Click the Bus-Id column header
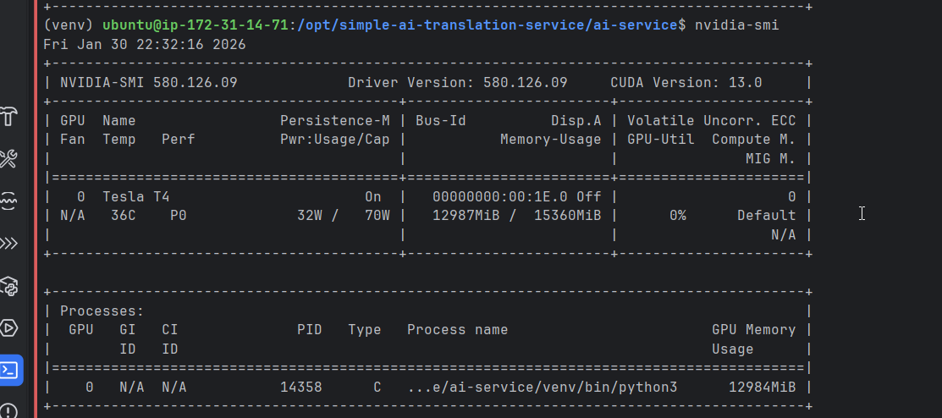942x418 pixels. tap(440, 121)
